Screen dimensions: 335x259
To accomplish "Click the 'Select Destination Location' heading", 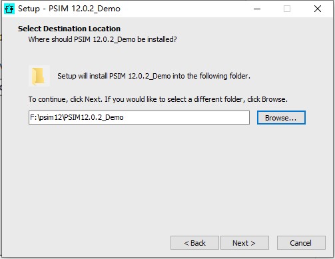I will pos(69,29).
